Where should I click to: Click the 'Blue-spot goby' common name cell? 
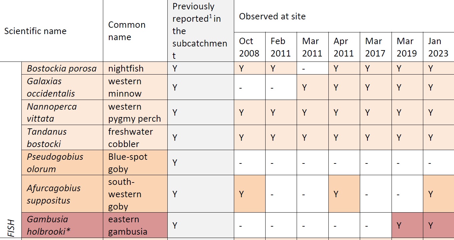[128, 163]
